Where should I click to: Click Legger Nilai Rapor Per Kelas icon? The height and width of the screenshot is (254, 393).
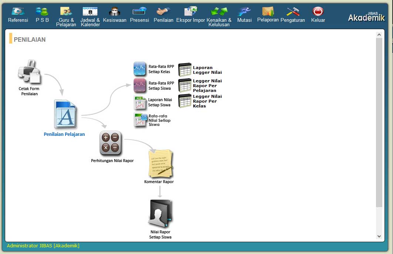click(185, 101)
